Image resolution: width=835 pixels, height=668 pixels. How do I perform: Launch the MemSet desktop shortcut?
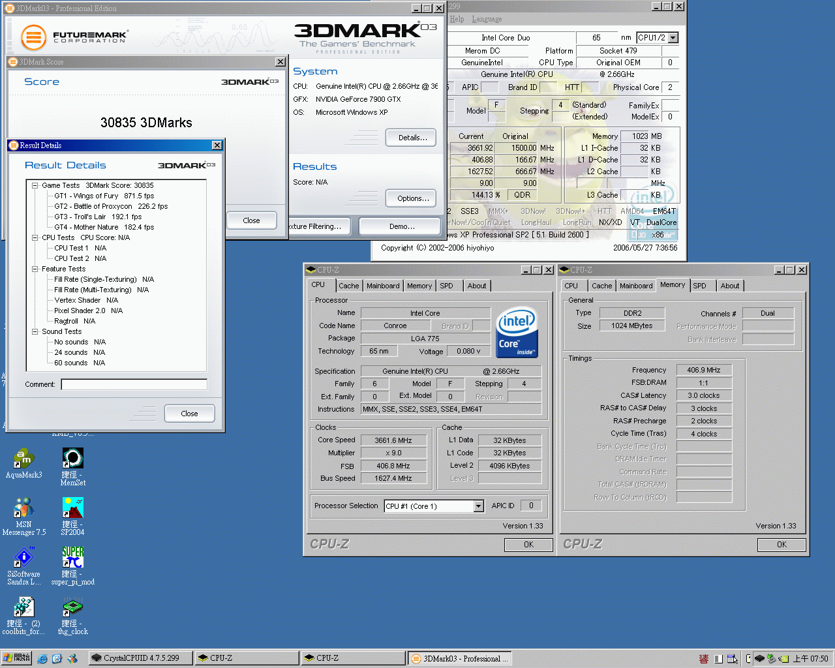(72, 466)
